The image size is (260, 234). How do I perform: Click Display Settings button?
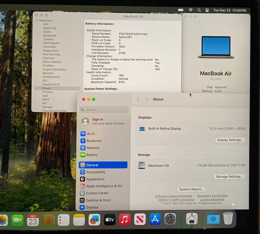pyautogui.click(x=230, y=140)
